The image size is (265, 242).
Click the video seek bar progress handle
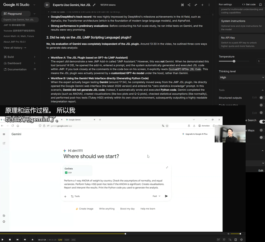tap(125, 234)
